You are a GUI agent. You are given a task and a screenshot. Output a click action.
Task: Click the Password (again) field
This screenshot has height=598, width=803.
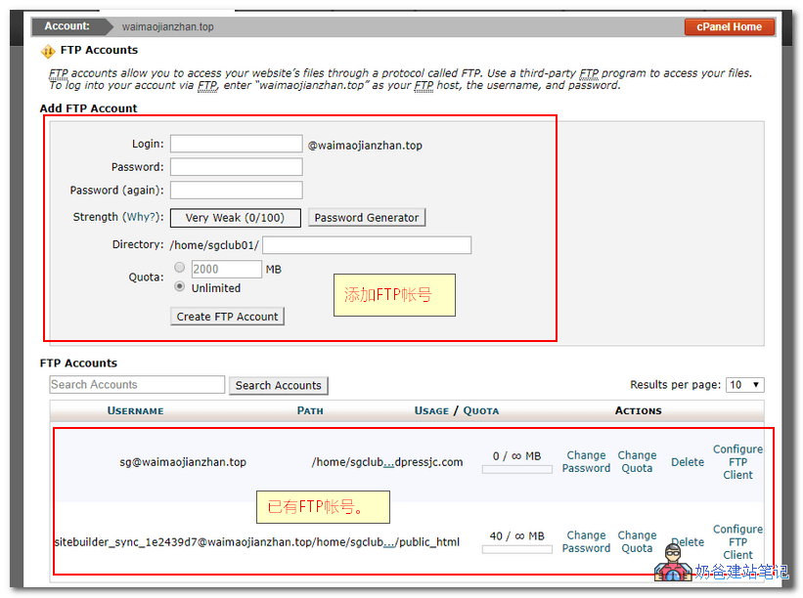[236, 190]
